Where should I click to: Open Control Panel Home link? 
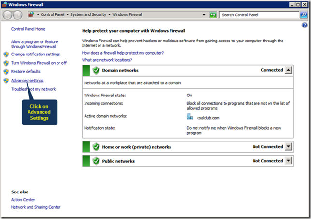28,29
